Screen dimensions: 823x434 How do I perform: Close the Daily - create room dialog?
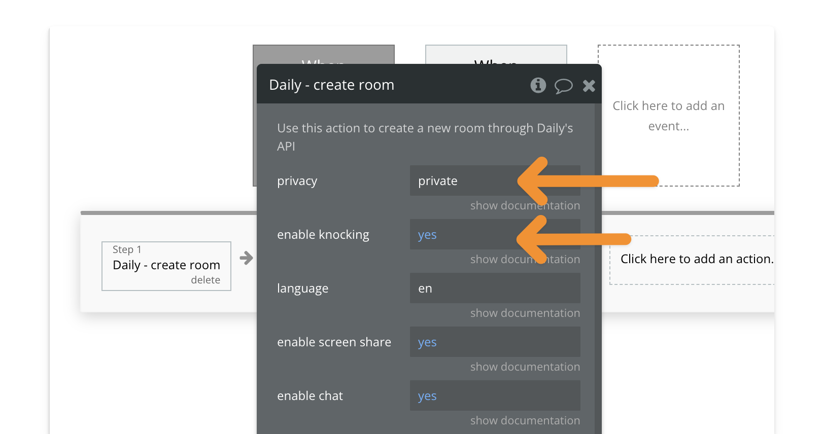[x=589, y=86]
